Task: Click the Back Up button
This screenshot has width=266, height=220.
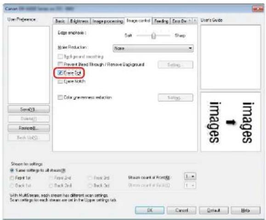Action: point(28,138)
